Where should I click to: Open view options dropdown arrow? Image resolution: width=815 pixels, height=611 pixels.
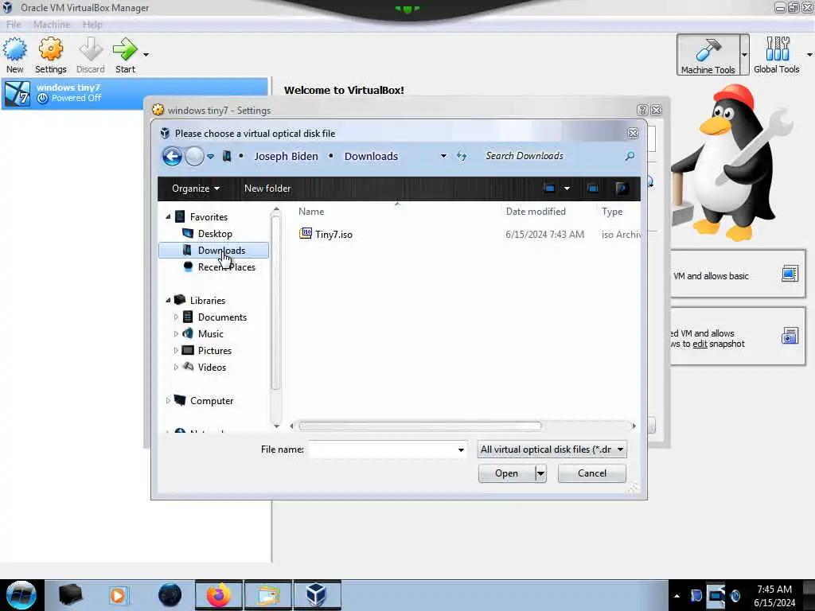pyautogui.click(x=567, y=189)
